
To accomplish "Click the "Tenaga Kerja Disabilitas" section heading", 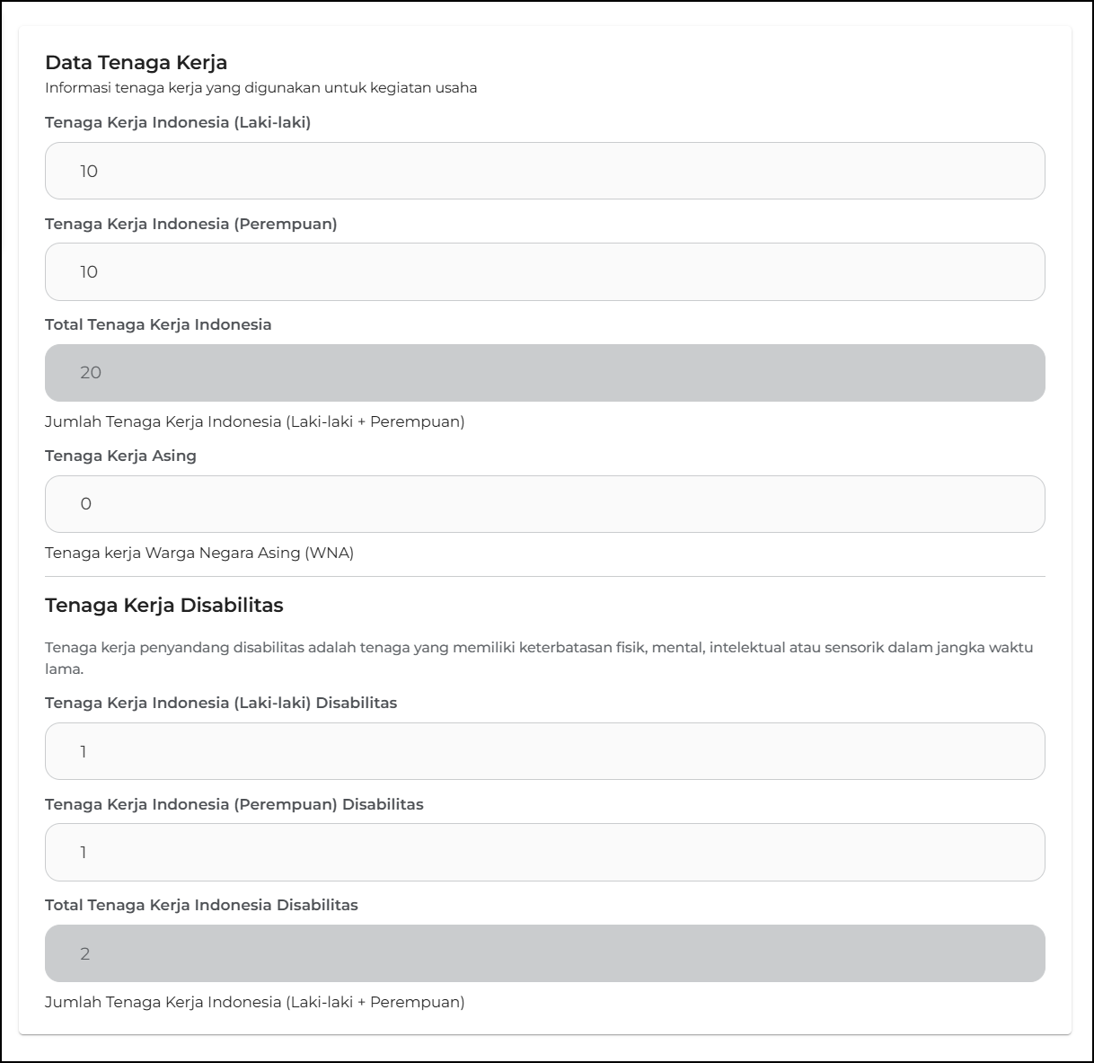I will (x=164, y=606).
